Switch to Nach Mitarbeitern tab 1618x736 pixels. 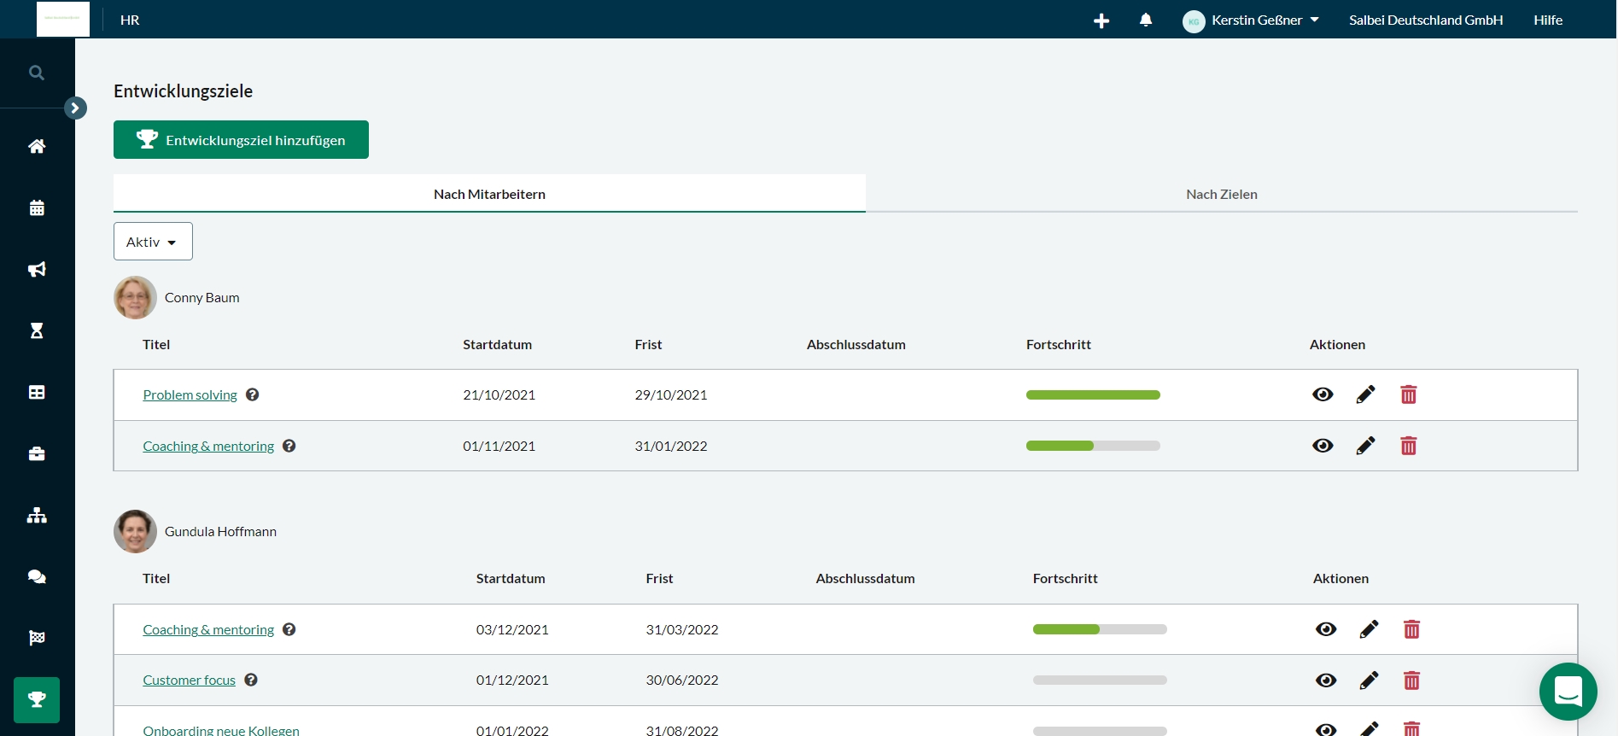[489, 194]
